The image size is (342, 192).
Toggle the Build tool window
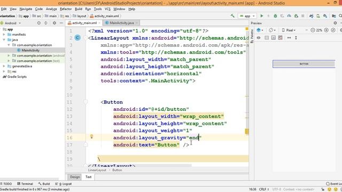(44, 183)
